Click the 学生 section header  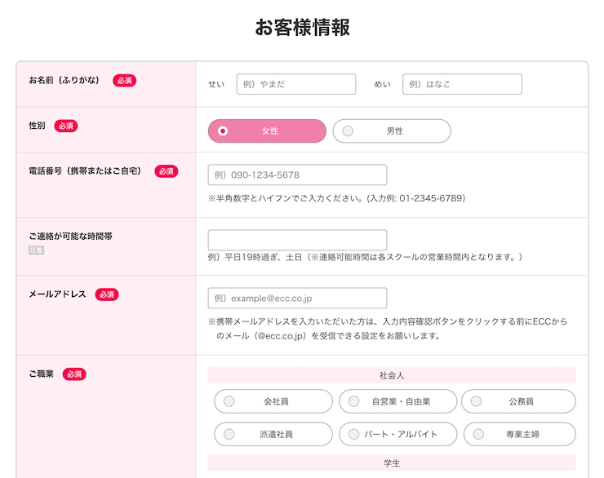point(392,463)
